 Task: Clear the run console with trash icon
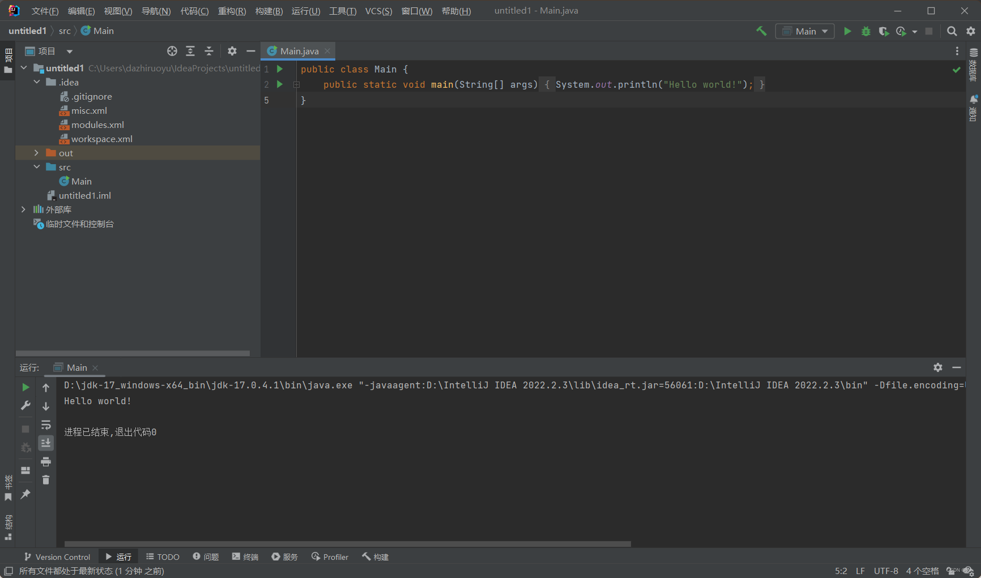pyautogui.click(x=46, y=479)
